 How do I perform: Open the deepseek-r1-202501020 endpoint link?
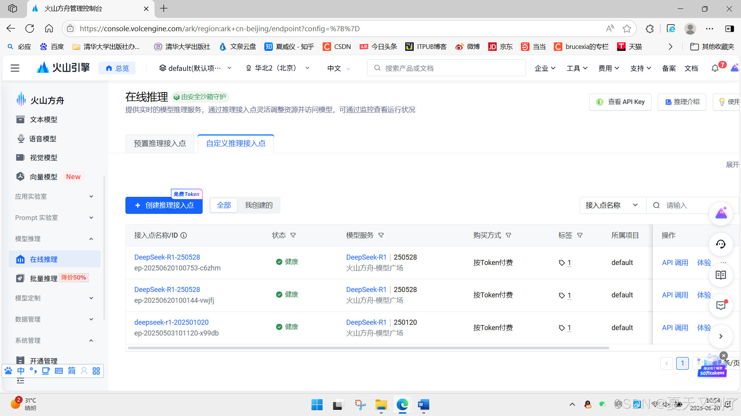[x=171, y=322]
